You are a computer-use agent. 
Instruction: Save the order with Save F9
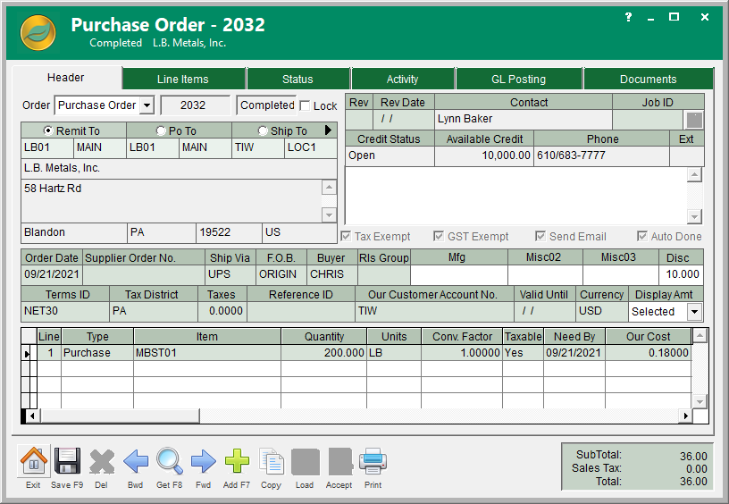tap(67, 461)
